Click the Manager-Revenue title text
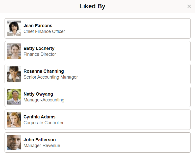Image resolution: width=195 pixels, height=160 pixels. [x=42, y=146]
